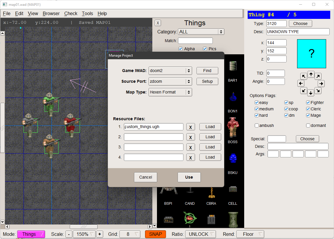Viewport: 334px width, 239px height.
Task: Click Cancel in Manage Project dialog
Action: point(146,177)
